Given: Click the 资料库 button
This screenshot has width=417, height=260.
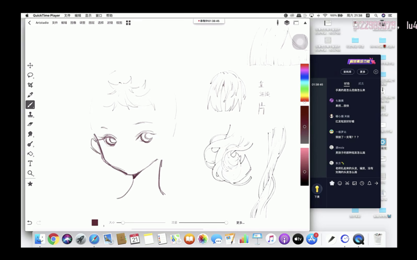Looking at the screenshot, I should pos(347,72).
